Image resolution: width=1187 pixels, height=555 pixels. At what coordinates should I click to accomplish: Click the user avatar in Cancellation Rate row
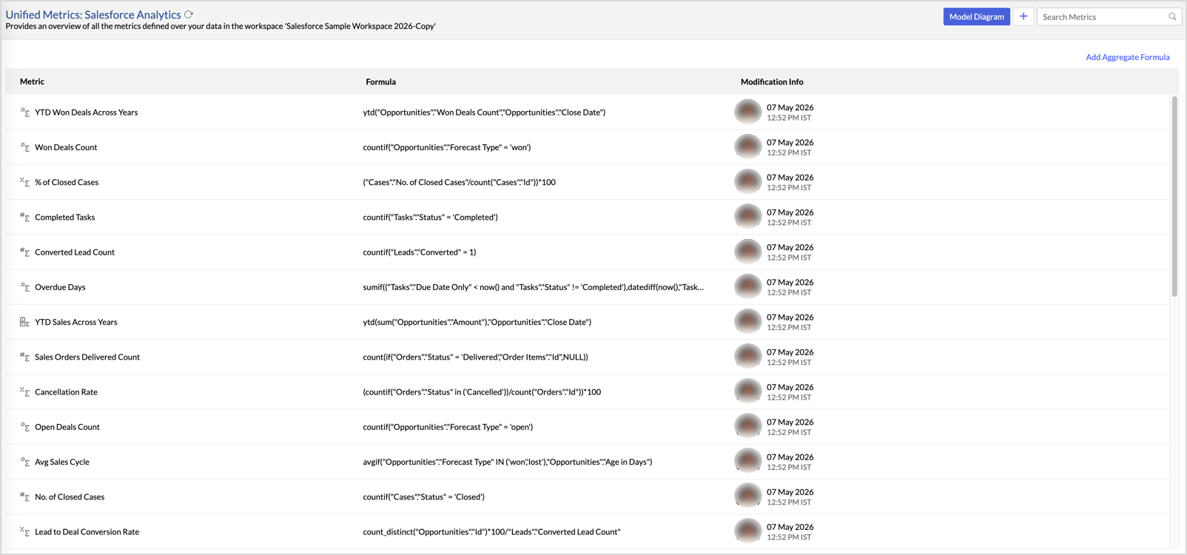(748, 391)
